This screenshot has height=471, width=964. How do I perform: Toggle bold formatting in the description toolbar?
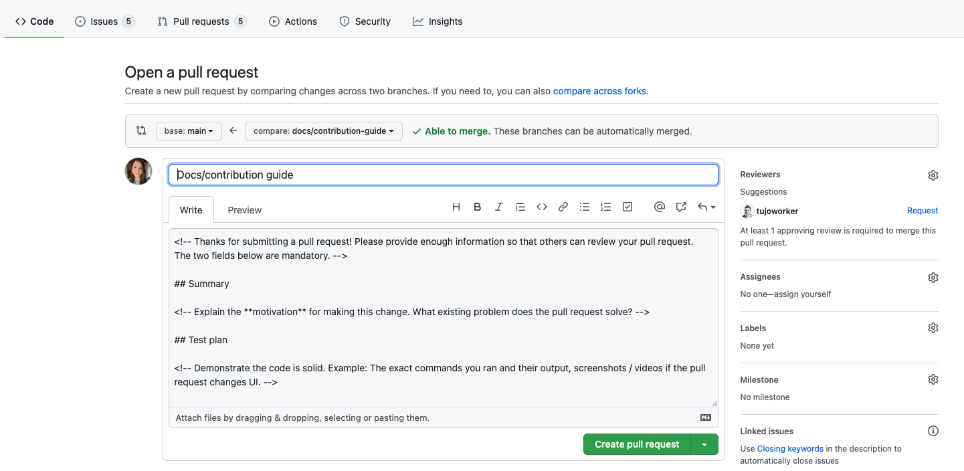click(x=477, y=207)
